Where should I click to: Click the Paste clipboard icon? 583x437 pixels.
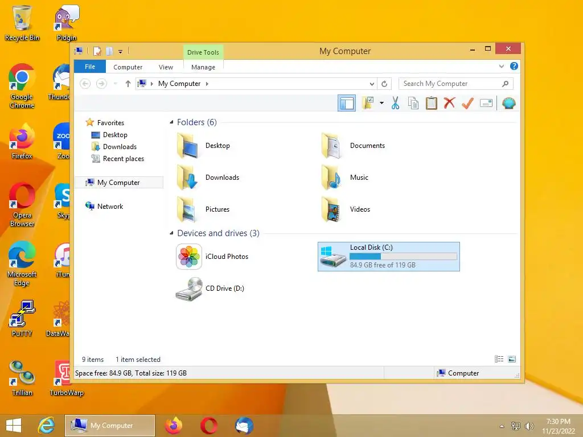tap(432, 103)
